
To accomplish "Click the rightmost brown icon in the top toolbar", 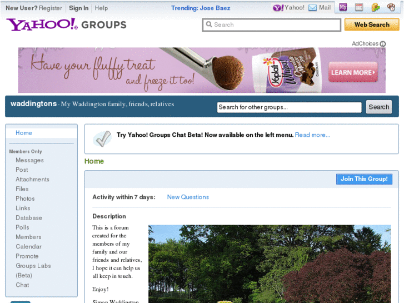I will tap(391, 7).
